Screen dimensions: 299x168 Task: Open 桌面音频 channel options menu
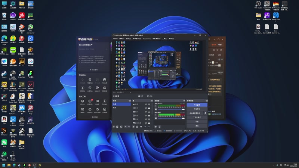[x=156, y=115]
